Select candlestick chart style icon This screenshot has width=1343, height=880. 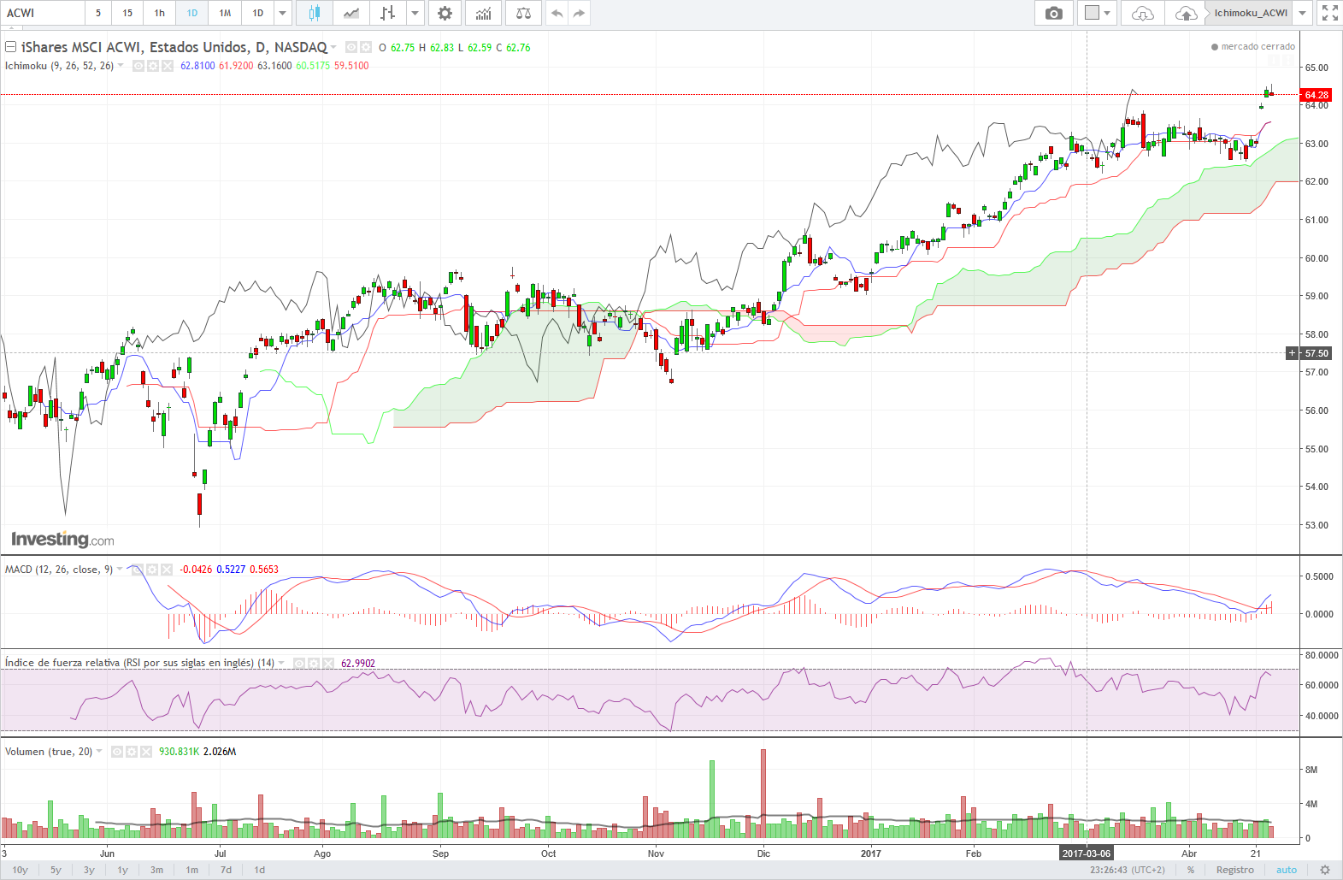(x=314, y=13)
